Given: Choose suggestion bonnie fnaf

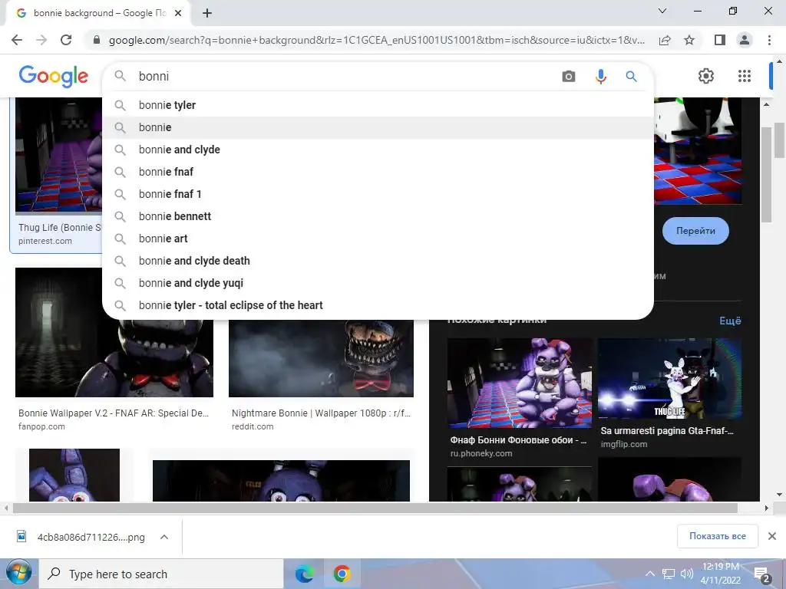Looking at the screenshot, I should coord(378,172).
